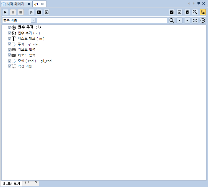
Task: Uncheck the second 키보드 입력 checkbox
Action: tap(9, 55)
